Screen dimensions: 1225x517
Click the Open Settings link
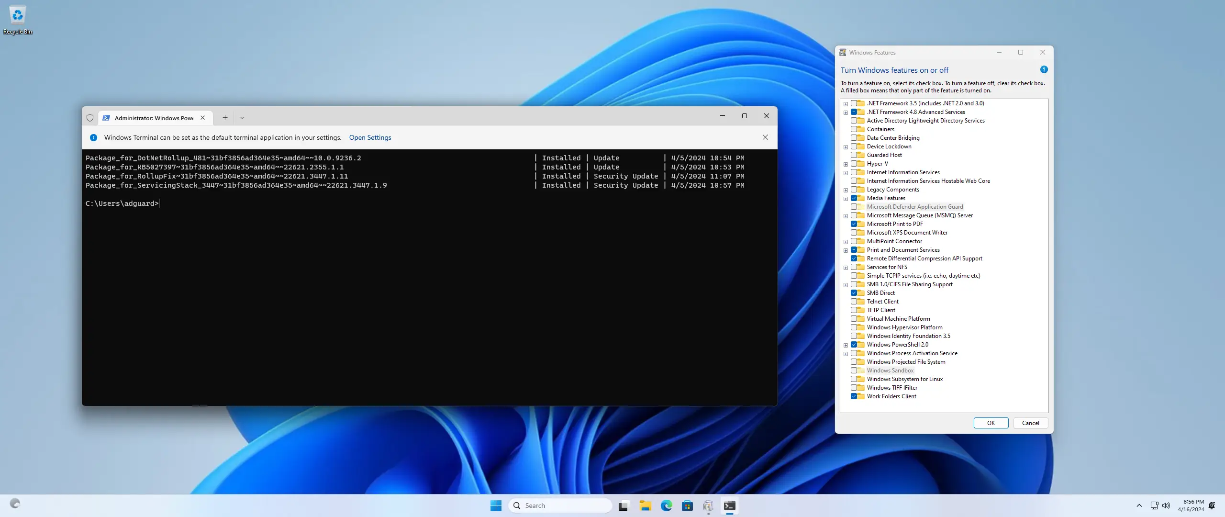click(x=370, y=137)
